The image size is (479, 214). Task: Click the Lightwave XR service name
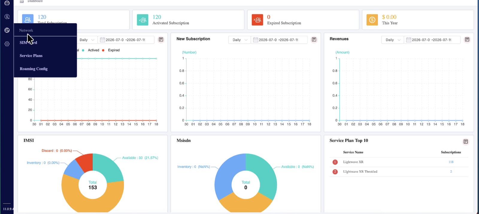point(353,162)
